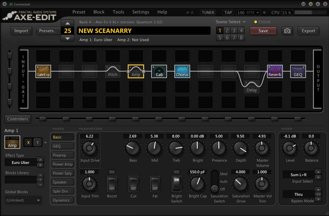Click the pause icon next to Connected
Image resolution: width=329 pixels, height=216 pixels.
click(x=4, y=4)
